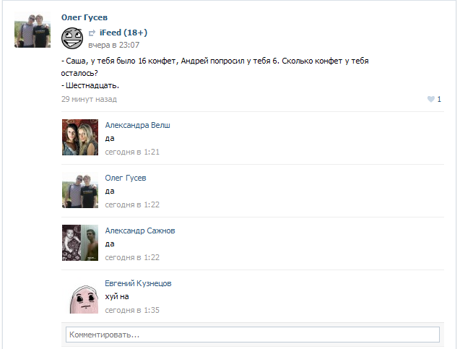Visit Евгений Кузнецов's profile name link

coord(138,283)
